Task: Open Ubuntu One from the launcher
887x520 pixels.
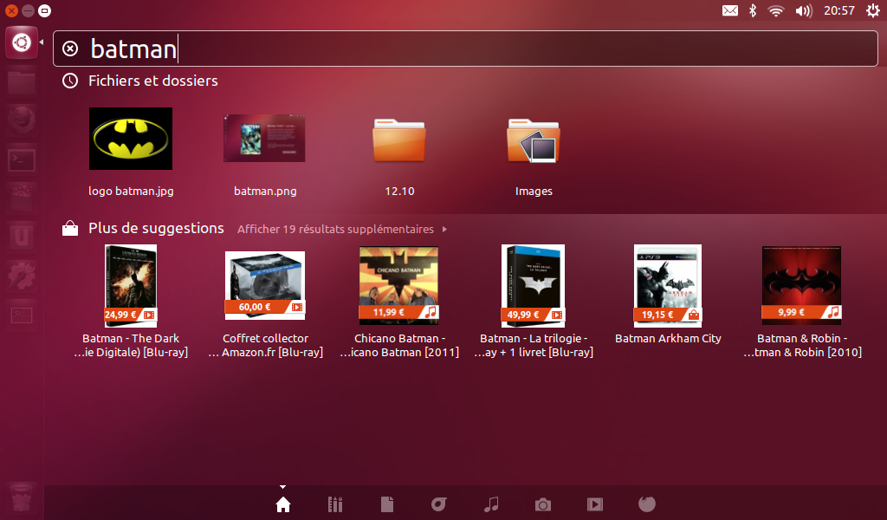Action: pos(22,237)
